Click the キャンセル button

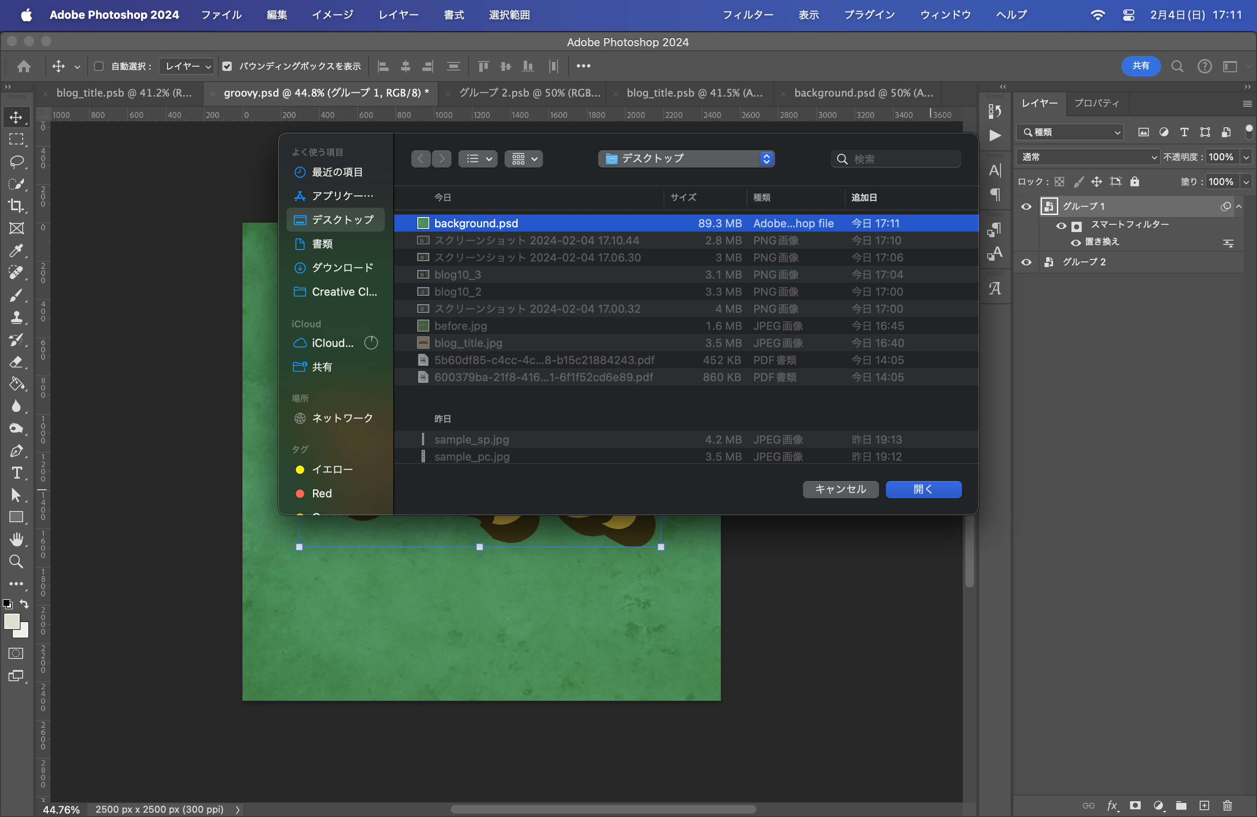click(x=840, y=489)
